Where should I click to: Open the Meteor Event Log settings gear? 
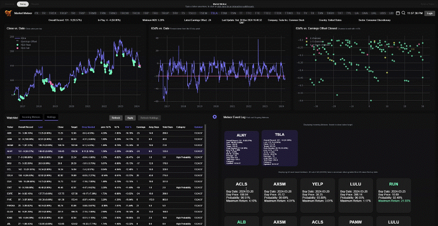click(x=215, y=117)
